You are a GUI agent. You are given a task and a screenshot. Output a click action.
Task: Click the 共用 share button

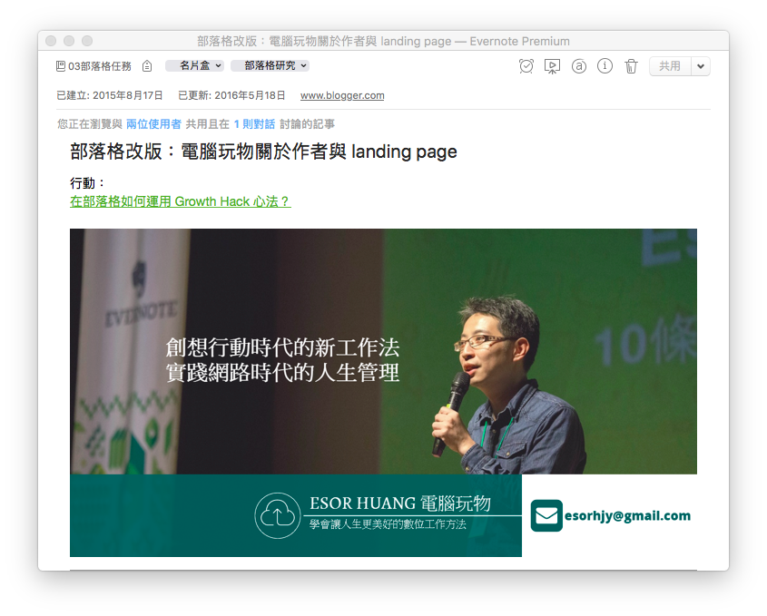pos(670,66)
